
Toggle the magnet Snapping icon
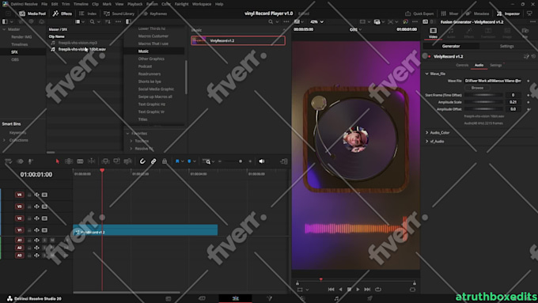142,161
